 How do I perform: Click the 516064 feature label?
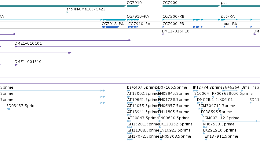[201, 94]
